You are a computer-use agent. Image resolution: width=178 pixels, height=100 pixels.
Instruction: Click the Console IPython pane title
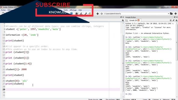pyautogui.click(x=130, y=17)
